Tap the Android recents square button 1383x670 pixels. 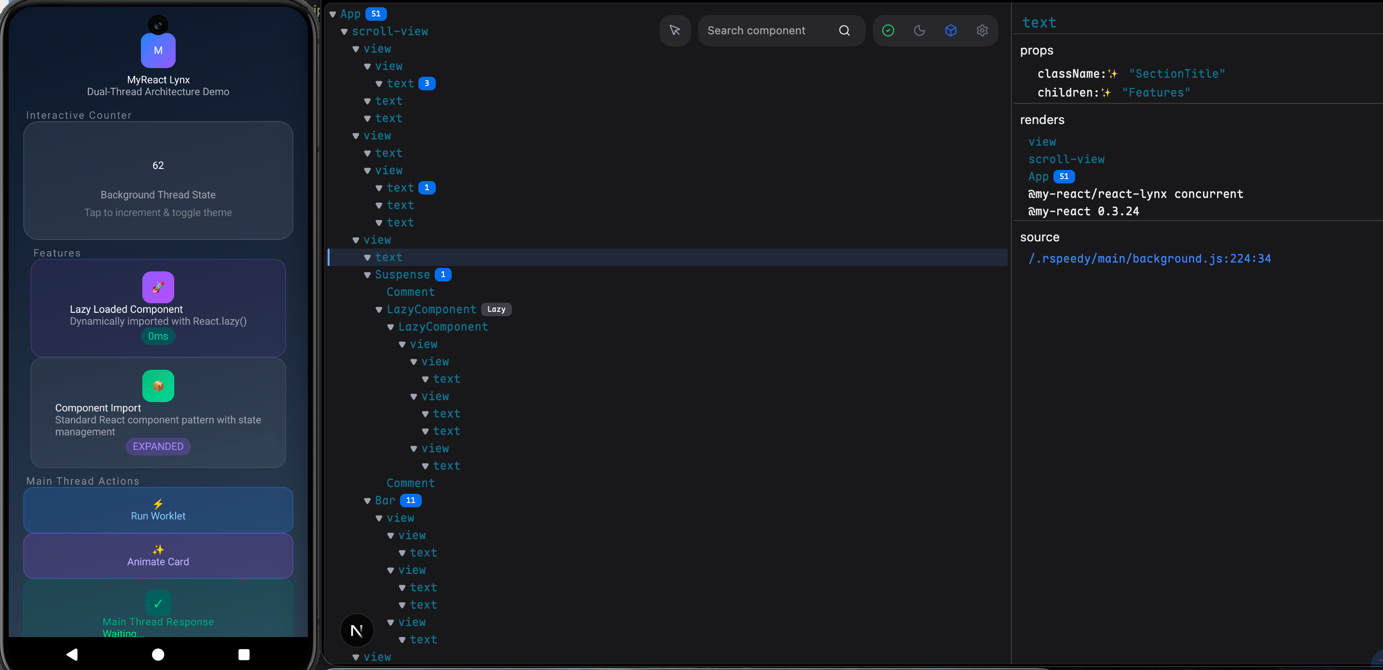244,654
